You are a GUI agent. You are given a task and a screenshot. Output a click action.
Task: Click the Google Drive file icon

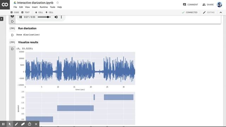(x=15, y=3)
